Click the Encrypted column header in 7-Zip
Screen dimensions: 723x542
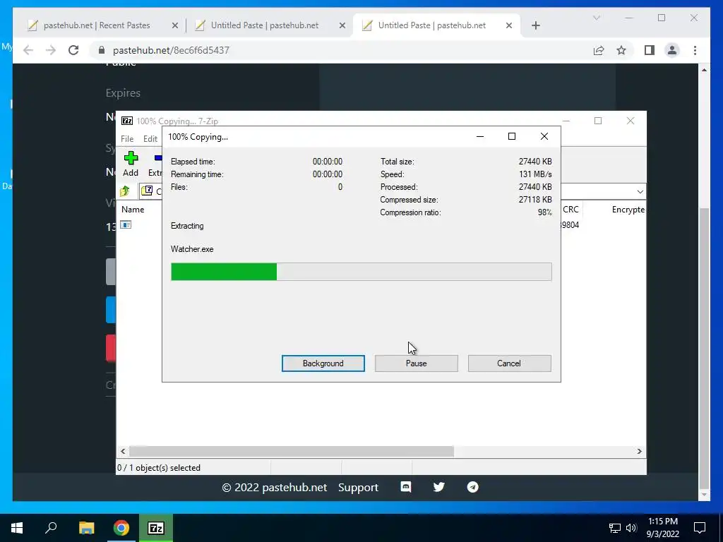(x=628, y=209)
